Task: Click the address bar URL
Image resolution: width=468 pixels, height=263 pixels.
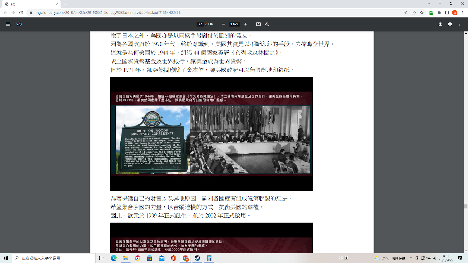Action: point(108,13)
